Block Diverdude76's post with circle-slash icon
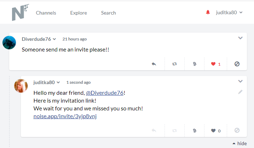Screen dimensions: 254x148 coord(237,64)
